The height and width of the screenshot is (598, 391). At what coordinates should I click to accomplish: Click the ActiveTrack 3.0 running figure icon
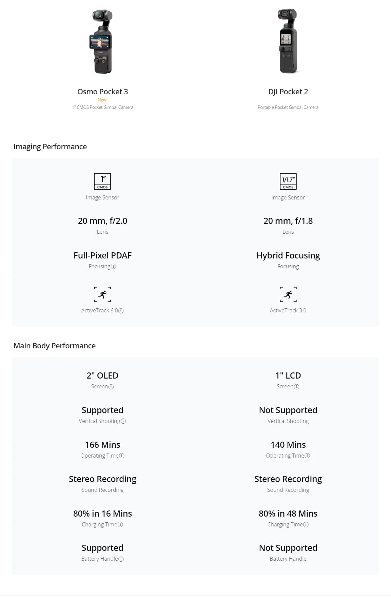click(x=288, y=294)
